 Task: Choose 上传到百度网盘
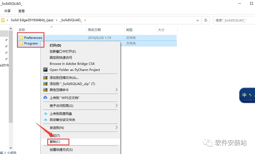coord(61,114)
